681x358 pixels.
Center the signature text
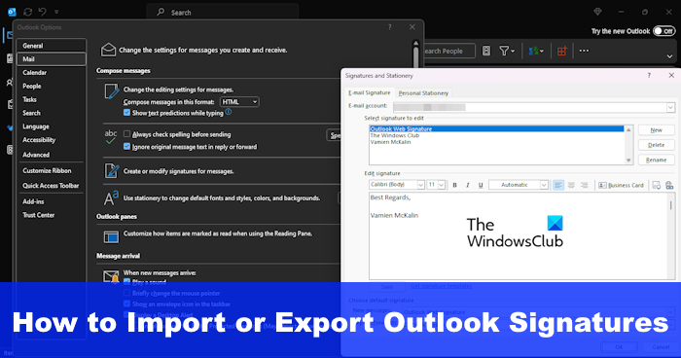point(572,185)
